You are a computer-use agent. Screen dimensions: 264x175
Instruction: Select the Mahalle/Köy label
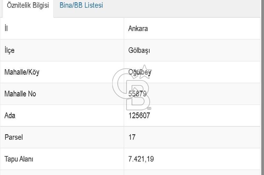(x=22, y=72)
